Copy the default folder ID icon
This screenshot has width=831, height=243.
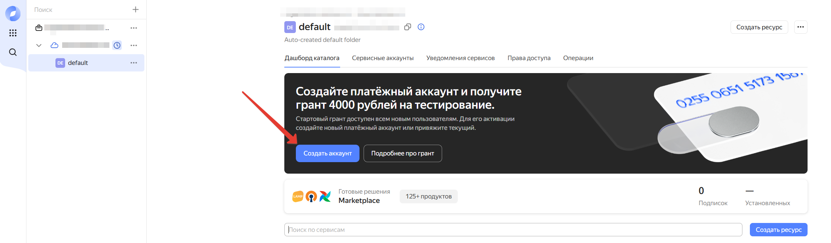coord(407,27)
